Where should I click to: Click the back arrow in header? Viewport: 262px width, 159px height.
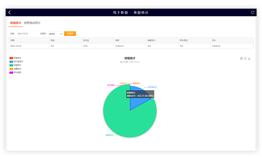tap(10, 12)
